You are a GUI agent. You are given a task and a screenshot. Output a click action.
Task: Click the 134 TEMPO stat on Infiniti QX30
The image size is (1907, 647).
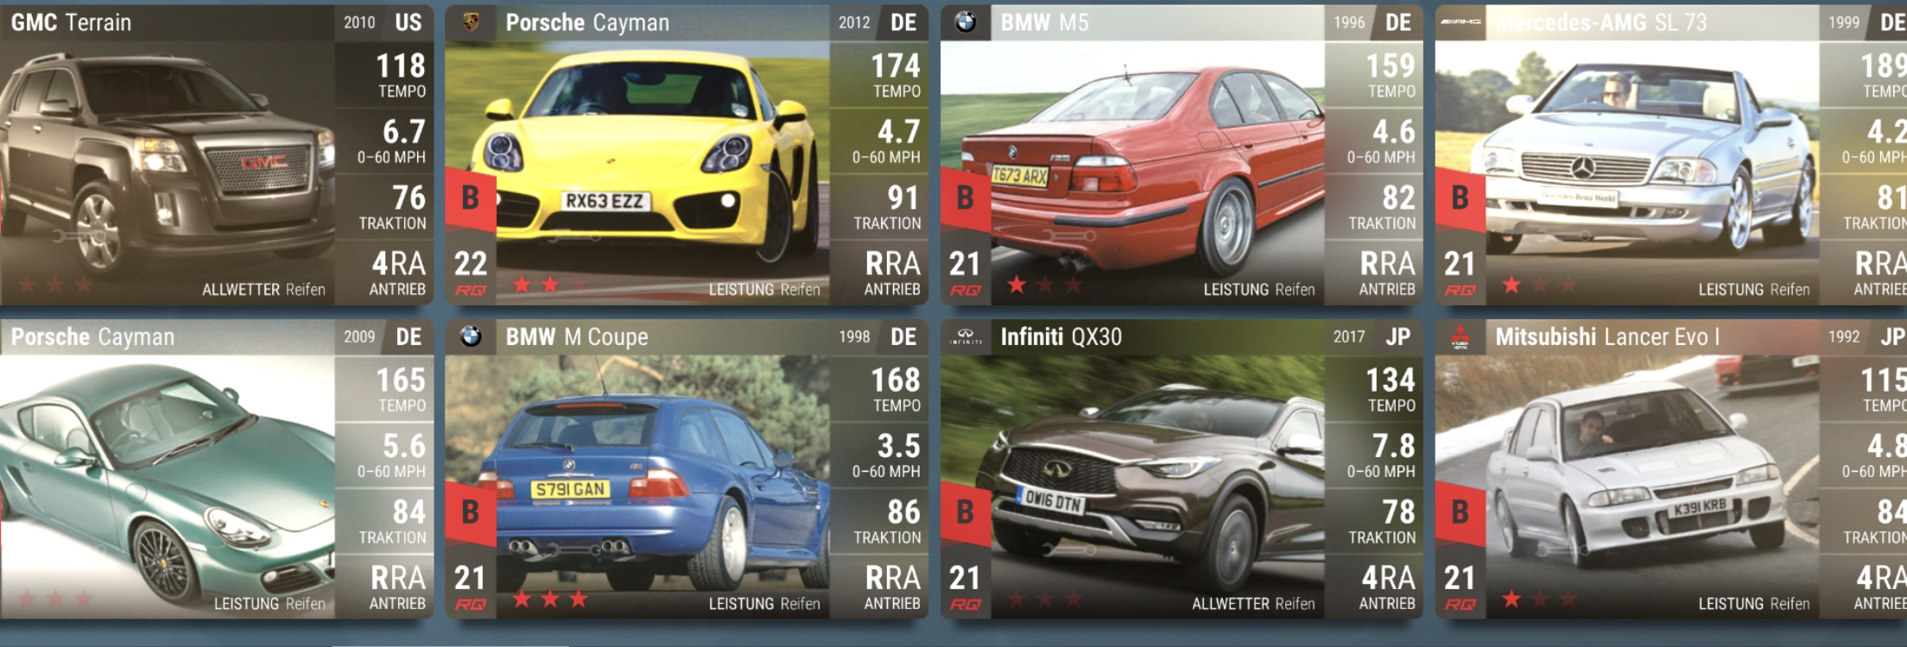click(x=1391, y=388)
